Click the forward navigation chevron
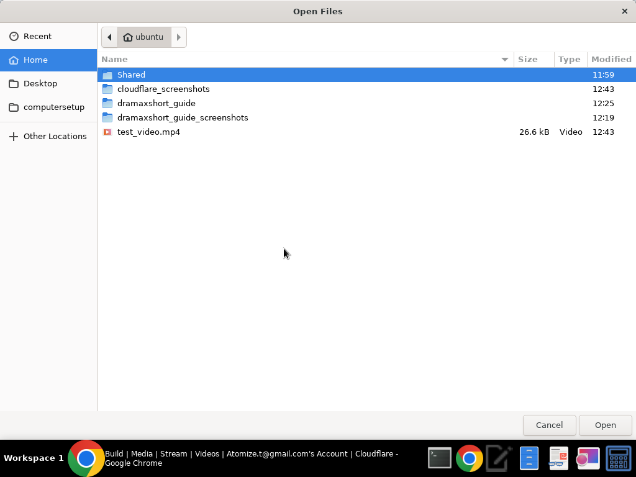636x477 pixels. click(x=179, y=37)
